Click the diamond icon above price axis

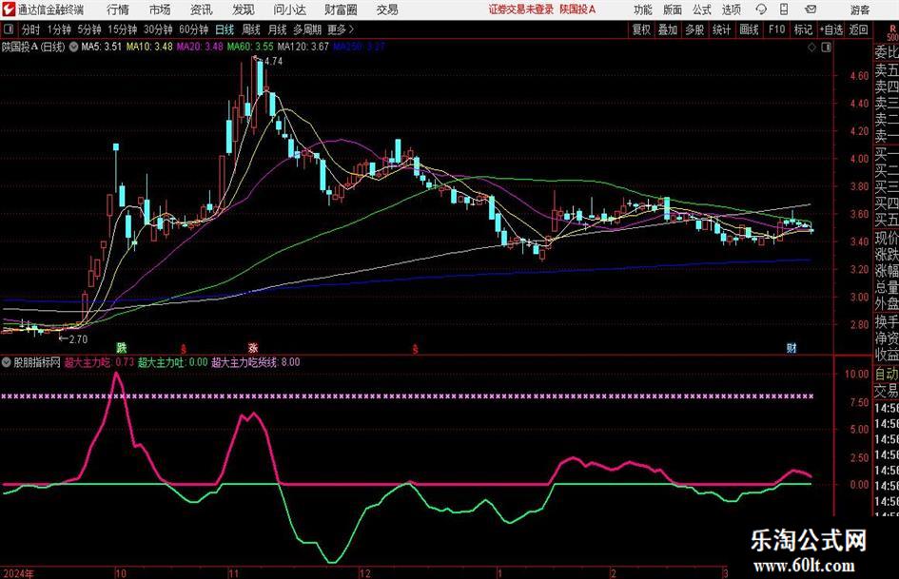tap(811, 48)
